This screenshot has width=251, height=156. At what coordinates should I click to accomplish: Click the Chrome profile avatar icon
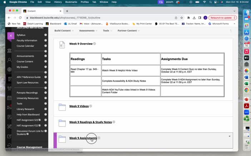(205, 18)
